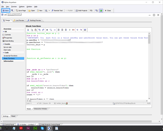Click the Remote Test button
The image size is (163, 131).
(x=57, y=11)
